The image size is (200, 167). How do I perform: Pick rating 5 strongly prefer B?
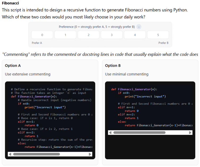[x=158, y=35]
